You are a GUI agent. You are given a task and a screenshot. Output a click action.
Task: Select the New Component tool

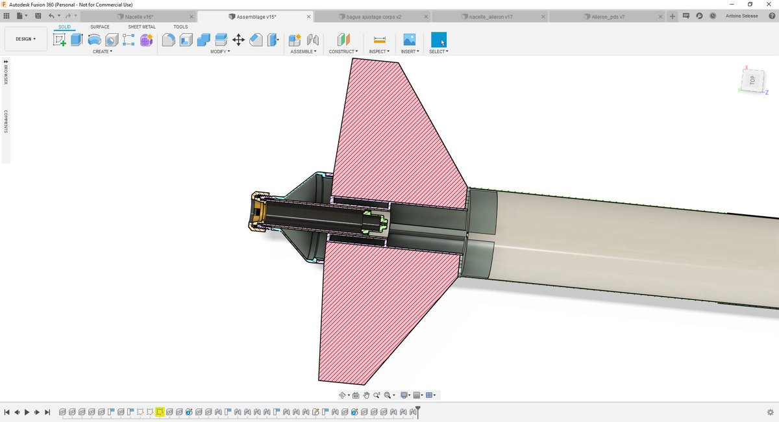click(x=295, y=40)
